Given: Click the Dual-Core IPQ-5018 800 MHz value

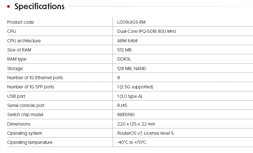Looking at the screenshot, I should pos(146,31).
